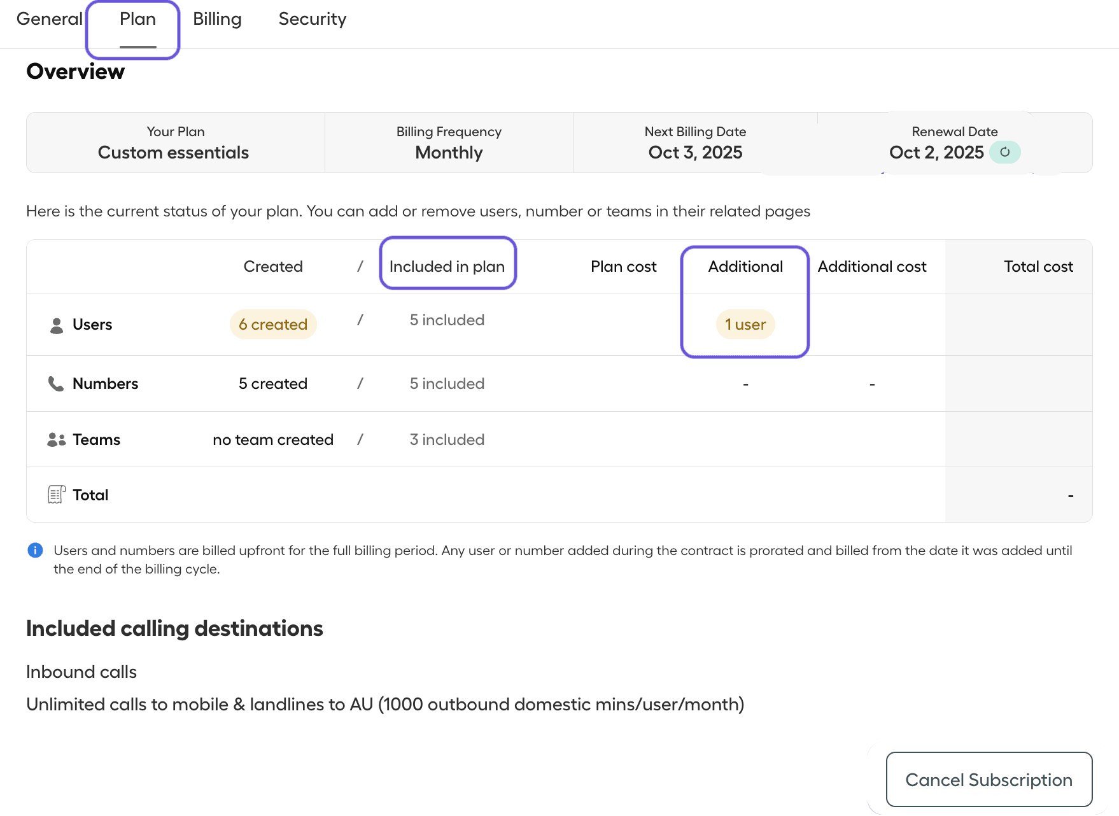
Task: Open the Billing tab
Action: click(217, 19)
